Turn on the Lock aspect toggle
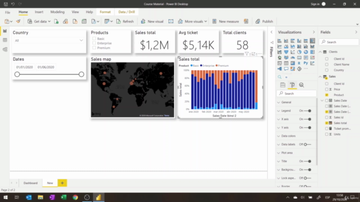The image size is (360, 202). 308,178
